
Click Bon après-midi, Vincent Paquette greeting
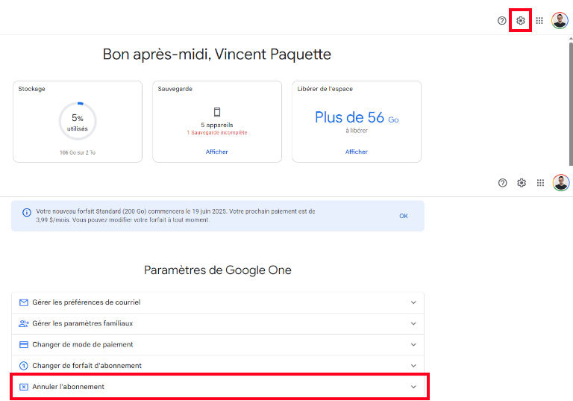coord(216,55)
